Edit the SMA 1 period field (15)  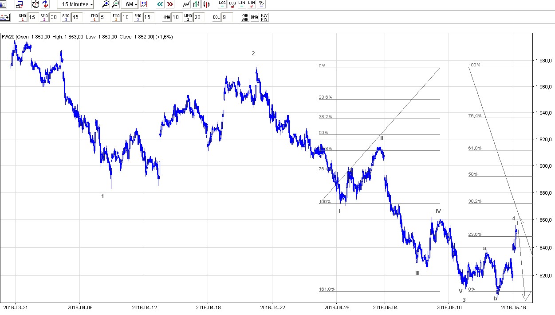[x=33, y=18]
